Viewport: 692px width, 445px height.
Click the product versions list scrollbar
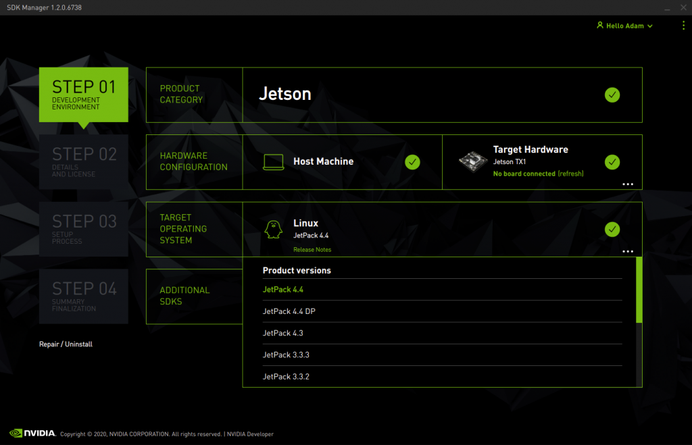click(x=639, y=290)
